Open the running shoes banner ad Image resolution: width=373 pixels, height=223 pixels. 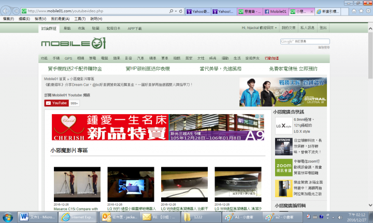click(283, 92)
